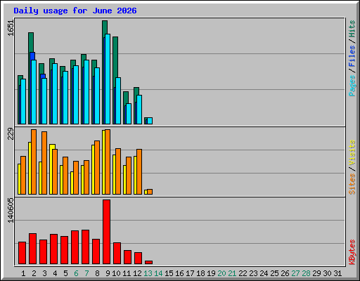Click day label 16 on the x-axis

179,273
